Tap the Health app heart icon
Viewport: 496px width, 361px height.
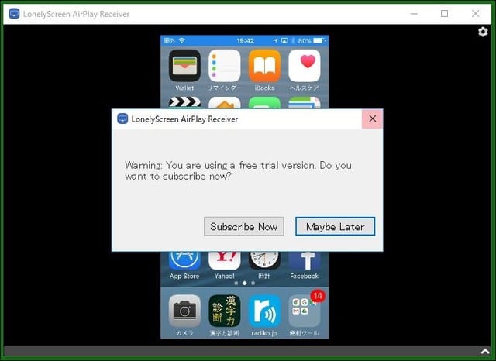(305, 67)
